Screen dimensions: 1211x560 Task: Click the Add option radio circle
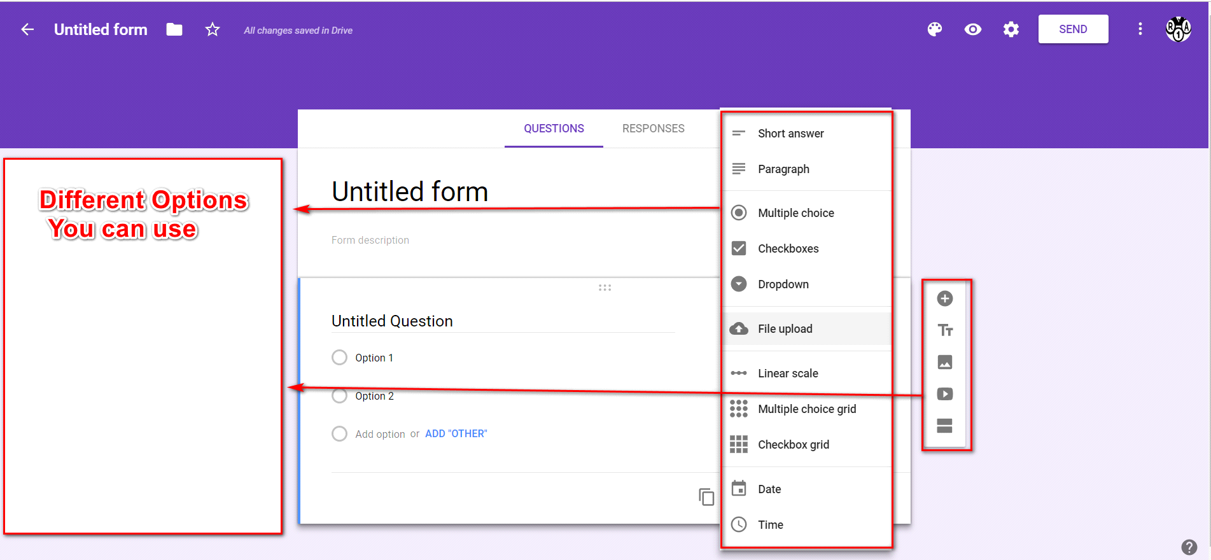point(340,433)
